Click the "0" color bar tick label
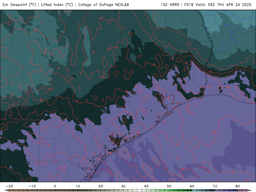The width and height of the screenshot is (256, 192). click(55, 186)
